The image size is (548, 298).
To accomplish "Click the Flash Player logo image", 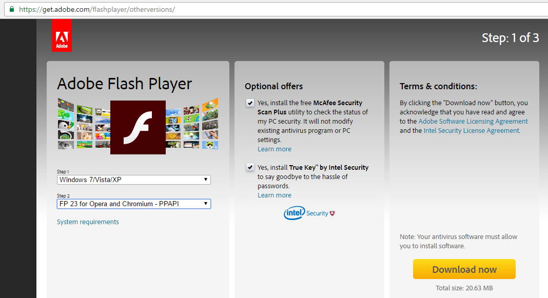I will coord(138,128).
